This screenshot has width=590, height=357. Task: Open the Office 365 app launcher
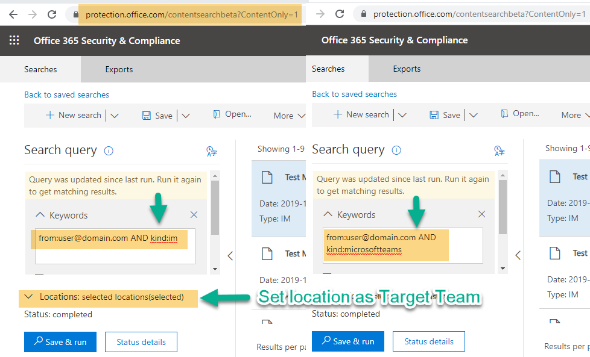pos(14,40)
